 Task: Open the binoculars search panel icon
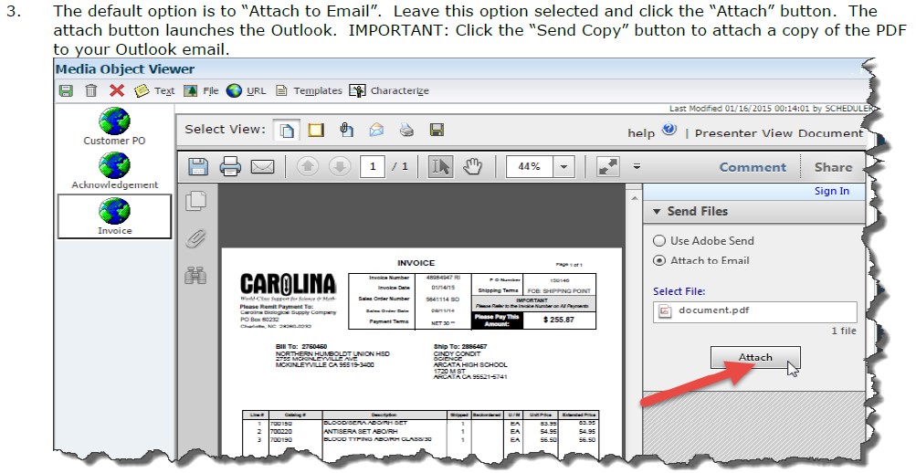pos(195,275)
